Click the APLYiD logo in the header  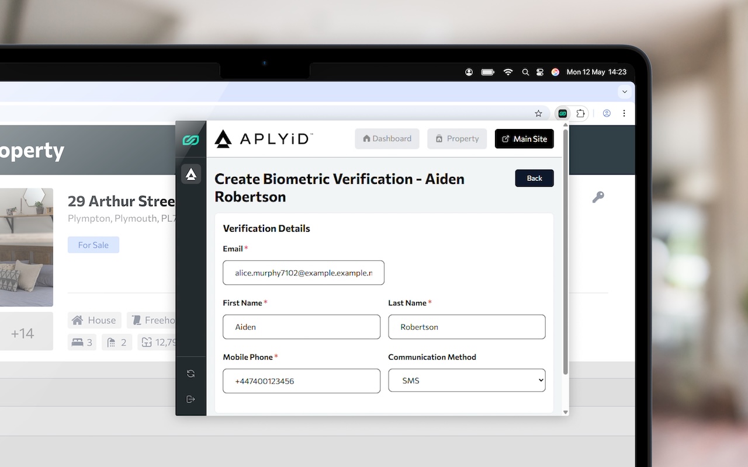pyautogui.click(x=264, y=139)
